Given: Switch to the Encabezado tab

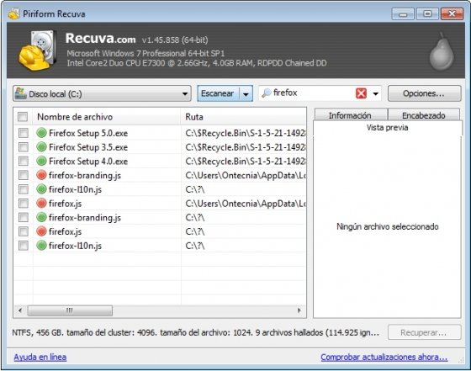Looking at the screenshot, I should tap(424, 115).
